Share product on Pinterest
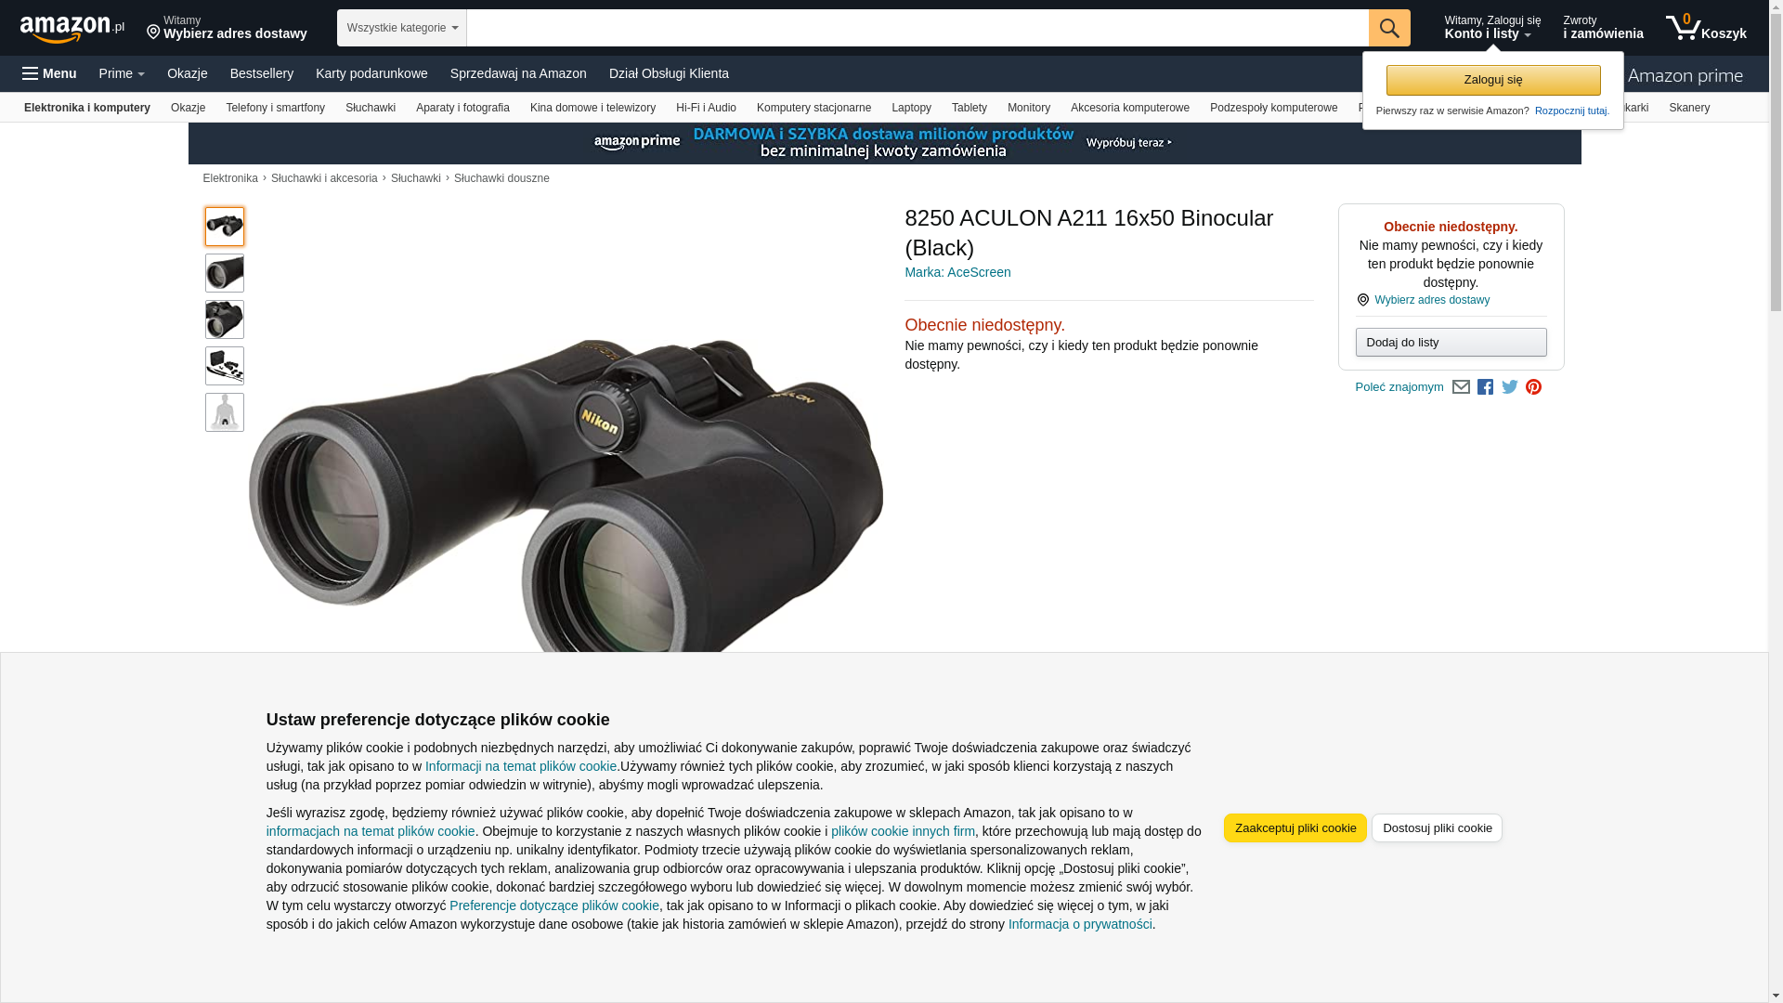Image resolution: width=1783 pixels, height=1003 pixels. (1533, 387)
